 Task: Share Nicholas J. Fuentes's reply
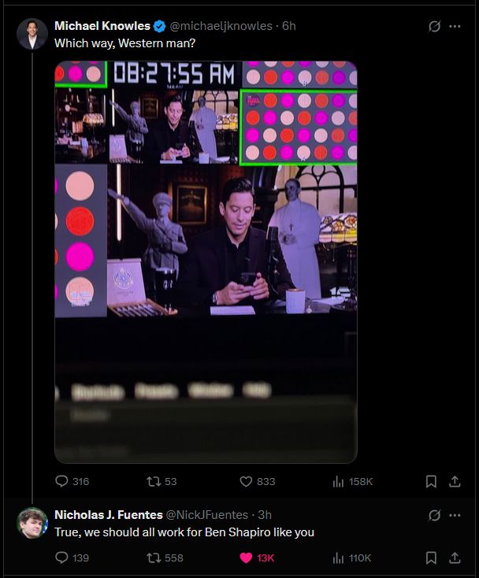[x=455, y=558]
